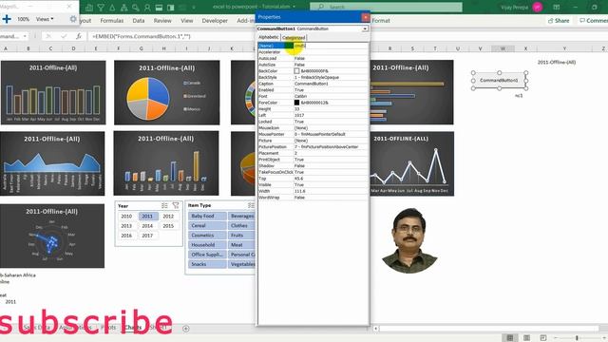Zoom in with Magnifier plus button
The height and width of the screenshot is (342, 608).
click(x=7, y=19)
